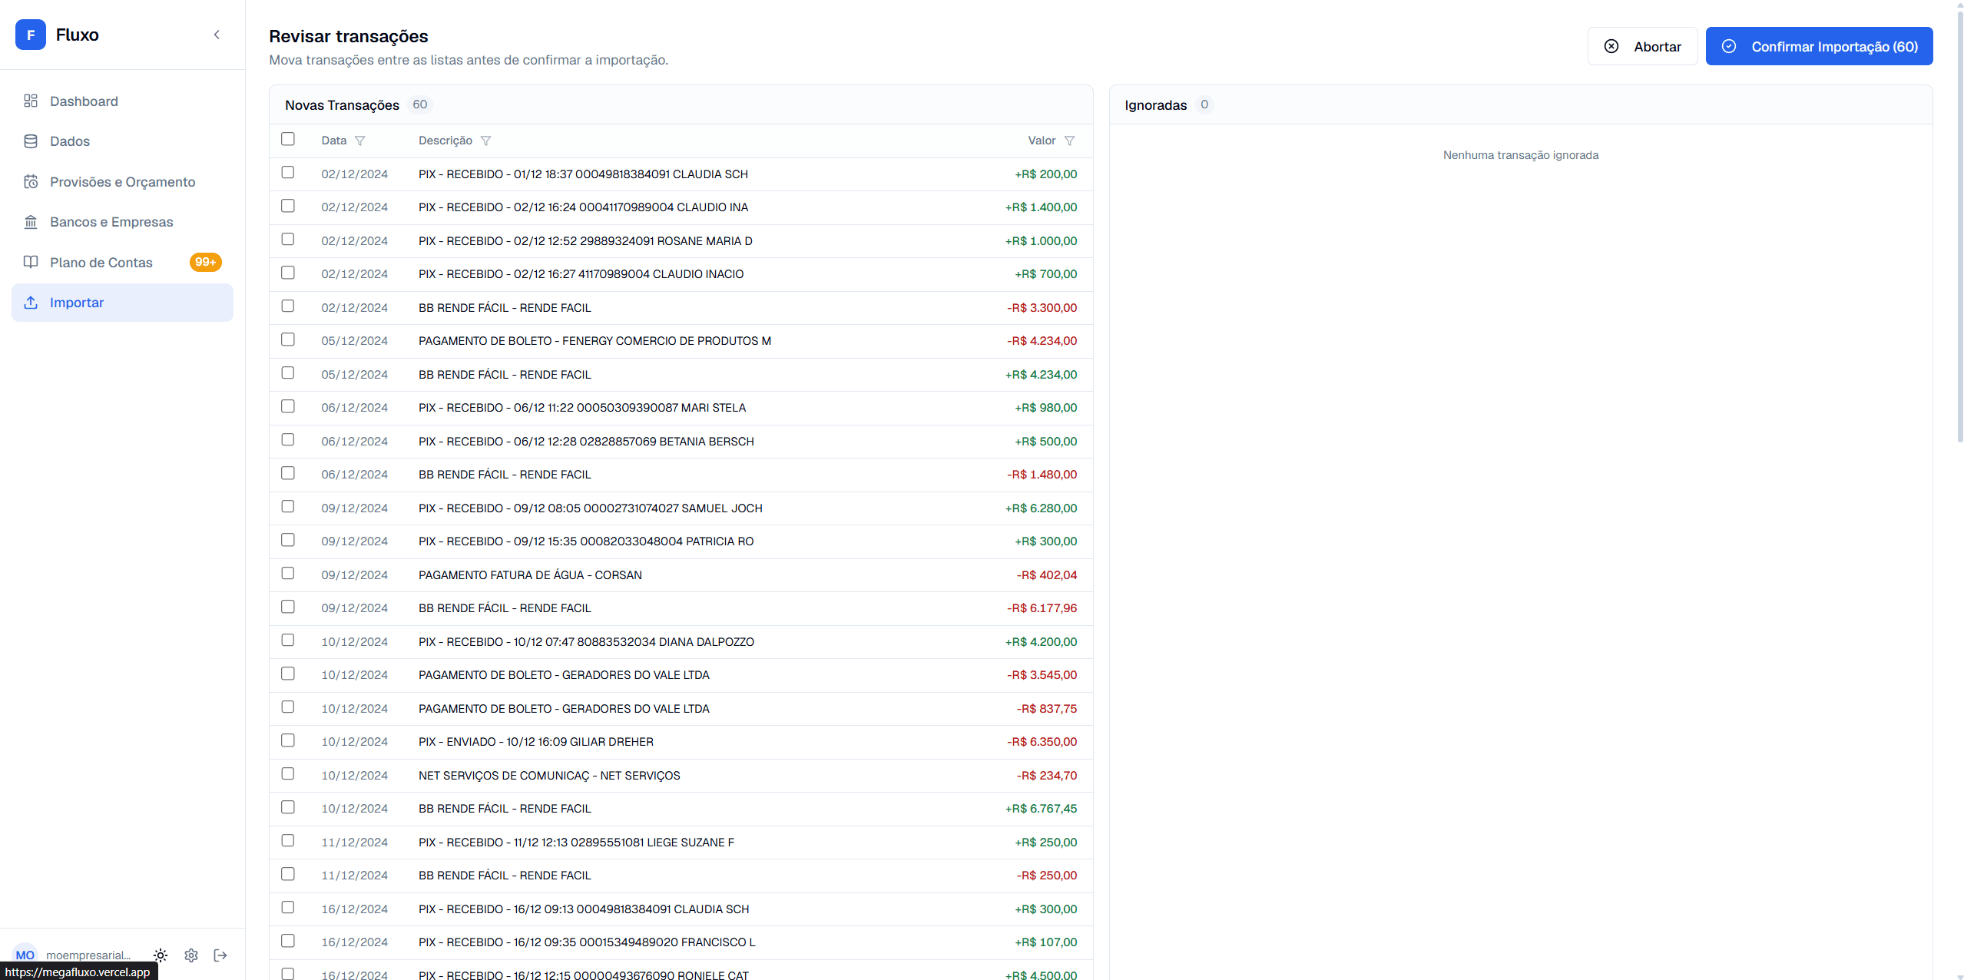Open Plano de Contas

[123, 263]
